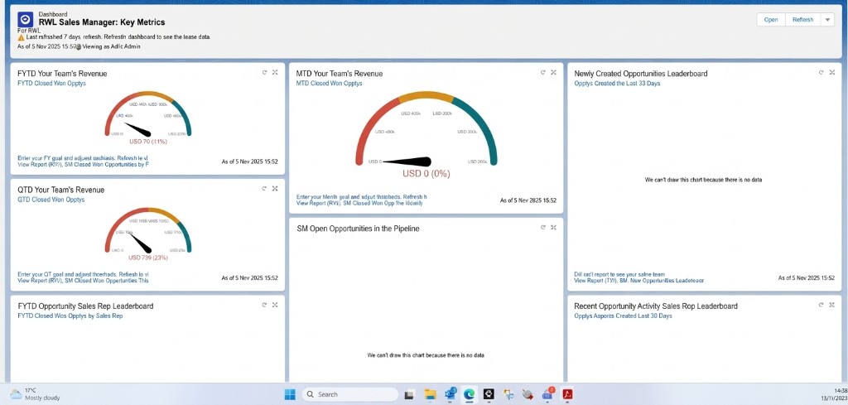Click the Viewing as admin text in header
The width and height of the screenshot is (848, 405).
[113, 46]
